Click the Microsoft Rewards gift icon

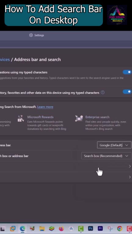(x=21, y=118)
